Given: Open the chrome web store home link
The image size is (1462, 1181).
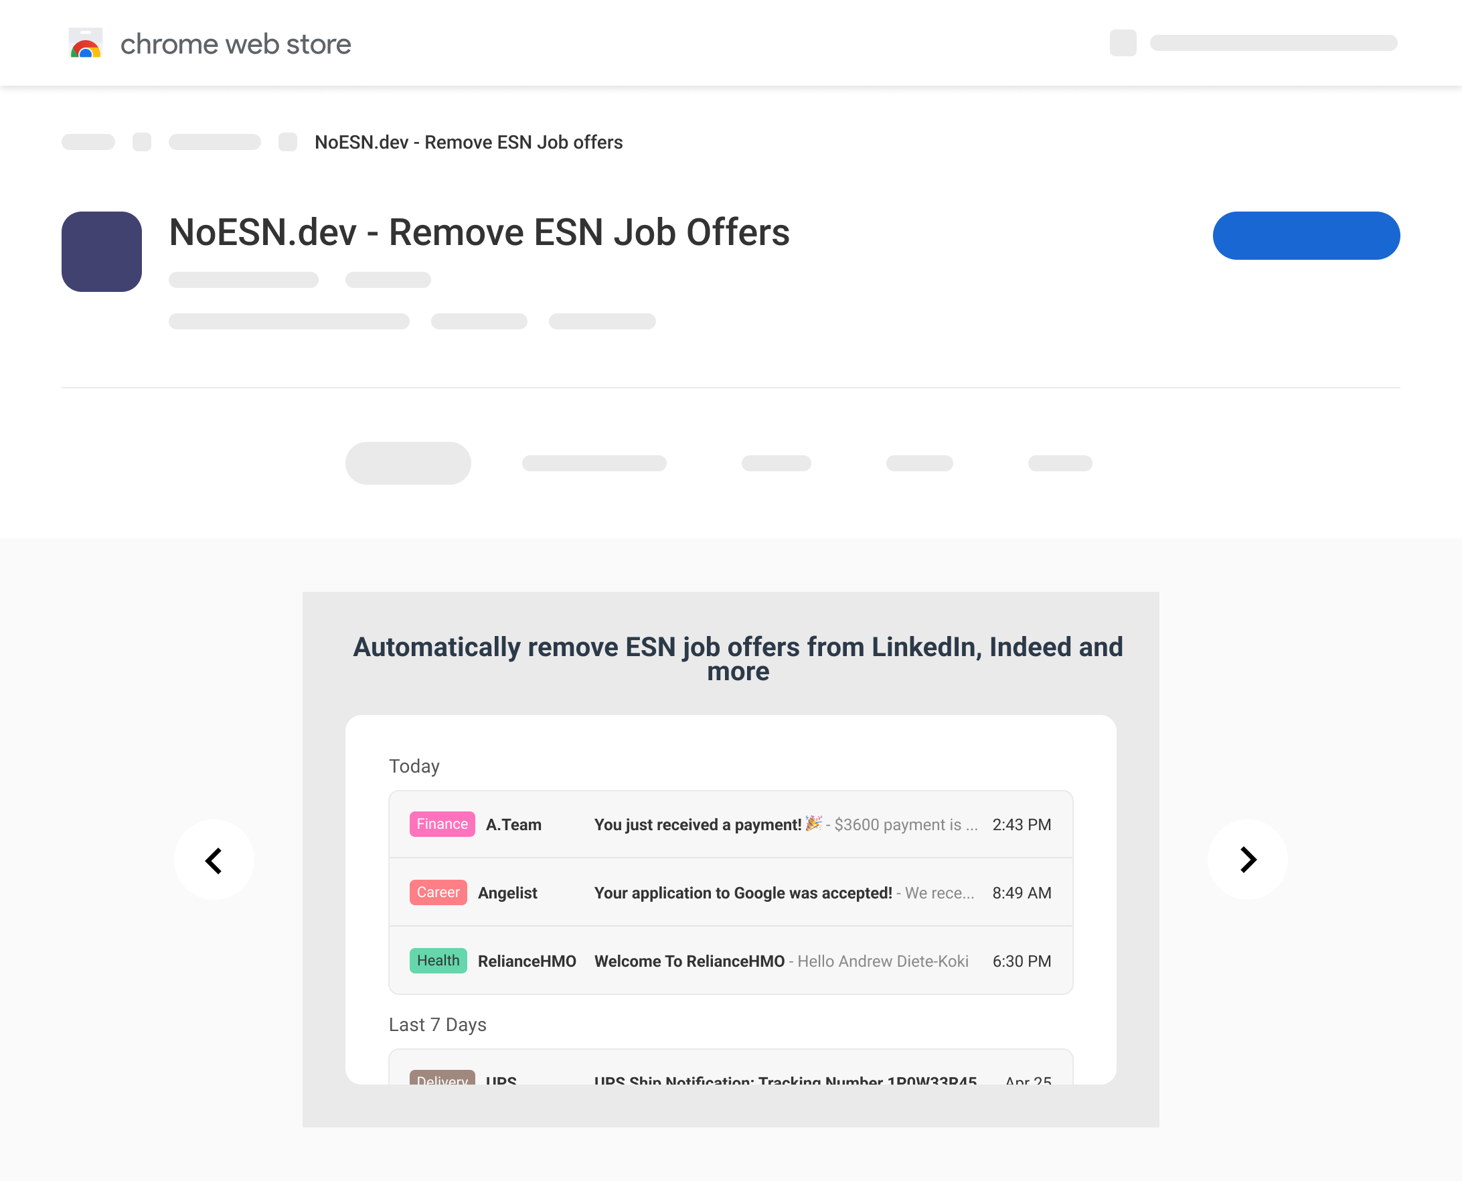Looking at the screenshot, I should tap(236, 44).
